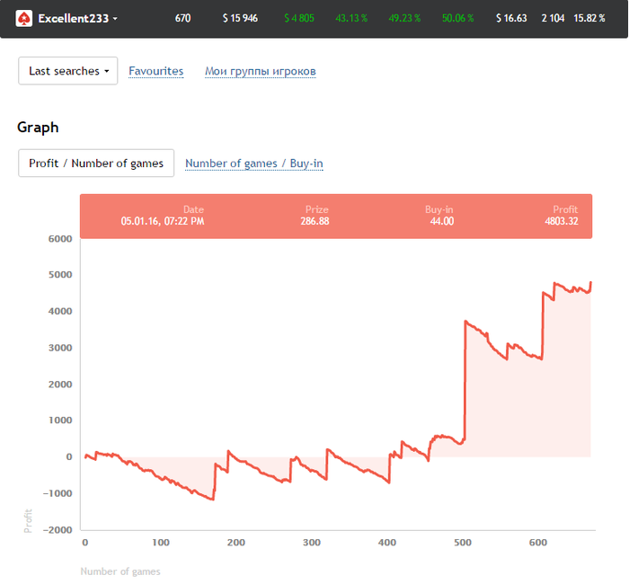Image resolution: width=629 pixels, height=584 pixels.
Task: Click the 49.23 % statistic
Action: pos(404,18)
